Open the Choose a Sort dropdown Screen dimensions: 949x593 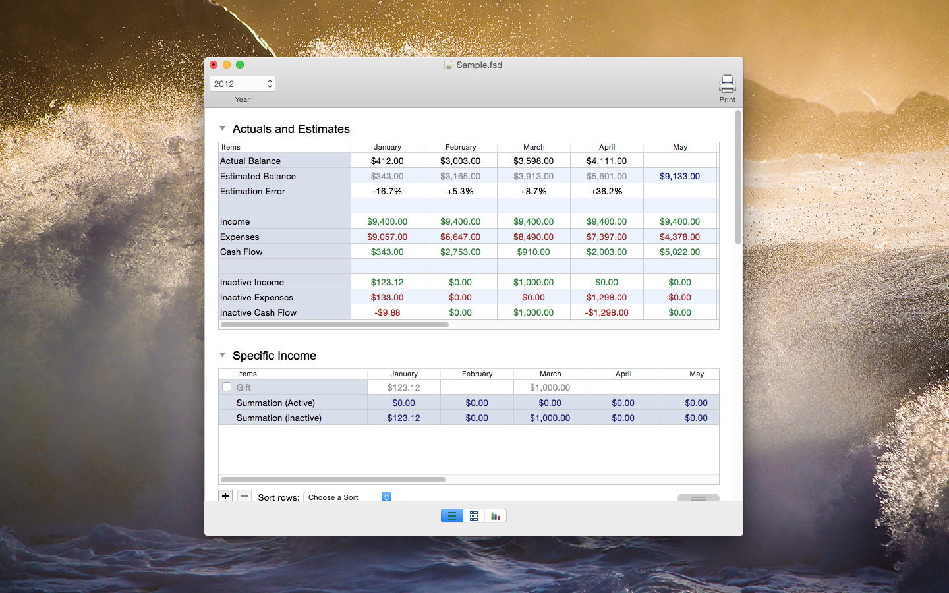coord(347,497)
